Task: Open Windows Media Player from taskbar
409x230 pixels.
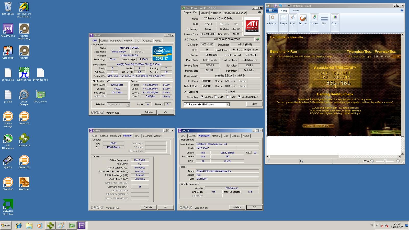Action: coord(39,225)
